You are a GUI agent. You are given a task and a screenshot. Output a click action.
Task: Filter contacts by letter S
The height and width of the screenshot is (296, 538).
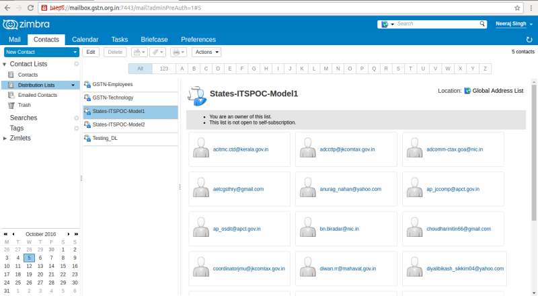coord(398,69)
